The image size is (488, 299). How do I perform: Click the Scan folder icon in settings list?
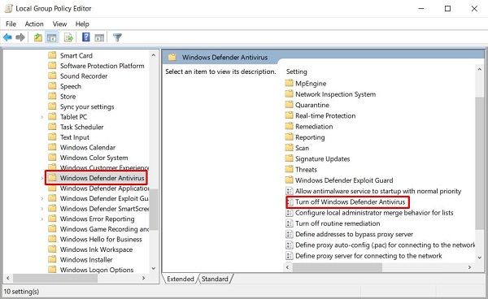coord(289,148)
